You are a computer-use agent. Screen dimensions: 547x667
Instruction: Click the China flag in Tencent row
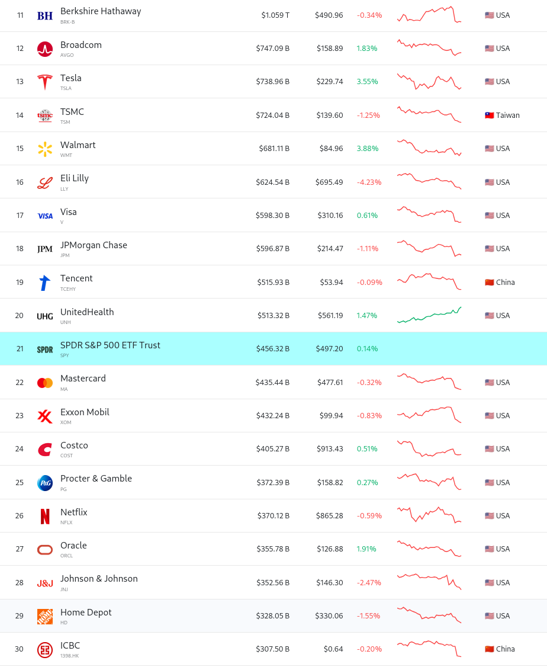pyautogui.click(x=489, y=282)
